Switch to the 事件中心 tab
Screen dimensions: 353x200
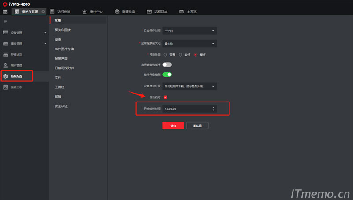pyautogui.click(x=92, y=11)
